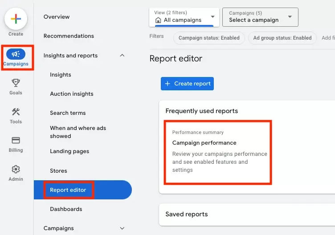The image size is (335, 235).
Task: Click the Insights and reports heading text
Action: (70, 56)
